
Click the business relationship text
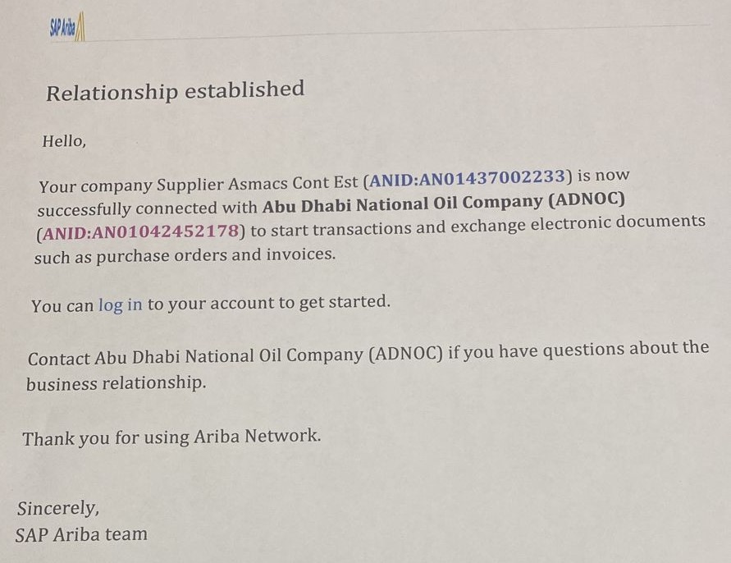[x=116, y=384]
